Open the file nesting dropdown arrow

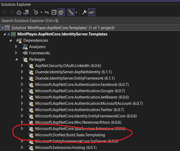pos(76,12)
